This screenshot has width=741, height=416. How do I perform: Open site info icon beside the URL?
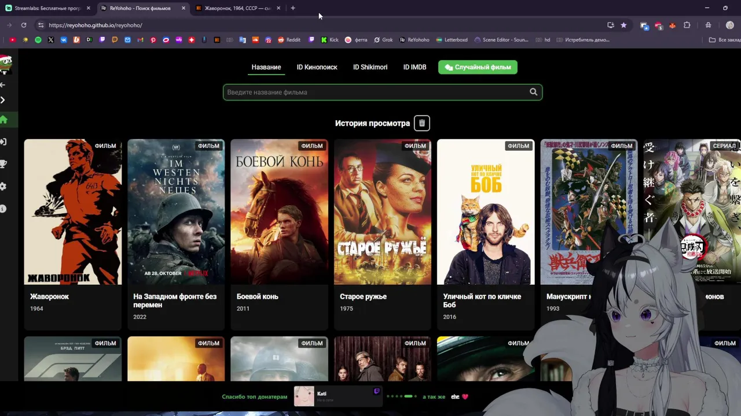tap(40, 25)
